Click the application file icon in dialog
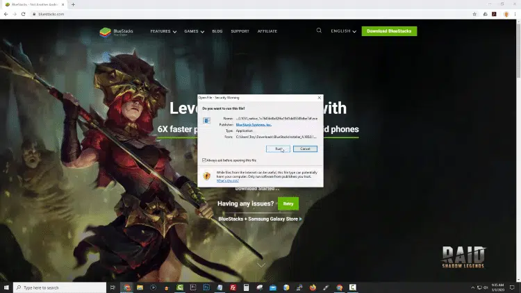Viewport: 521px width, 293px height. coord(207,120)
